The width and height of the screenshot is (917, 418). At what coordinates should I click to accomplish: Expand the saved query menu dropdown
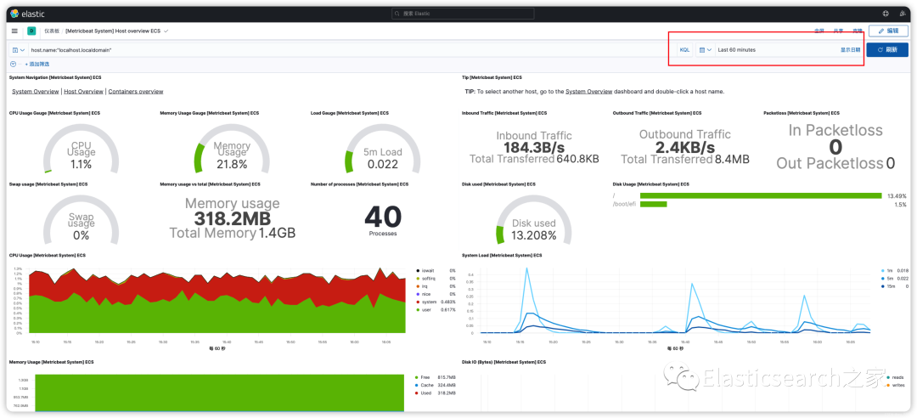[18, 50]
